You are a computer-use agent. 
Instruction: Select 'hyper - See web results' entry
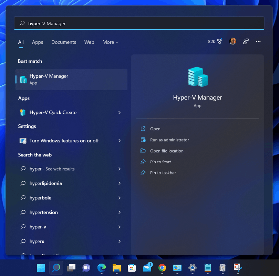(x=71, y=169)
